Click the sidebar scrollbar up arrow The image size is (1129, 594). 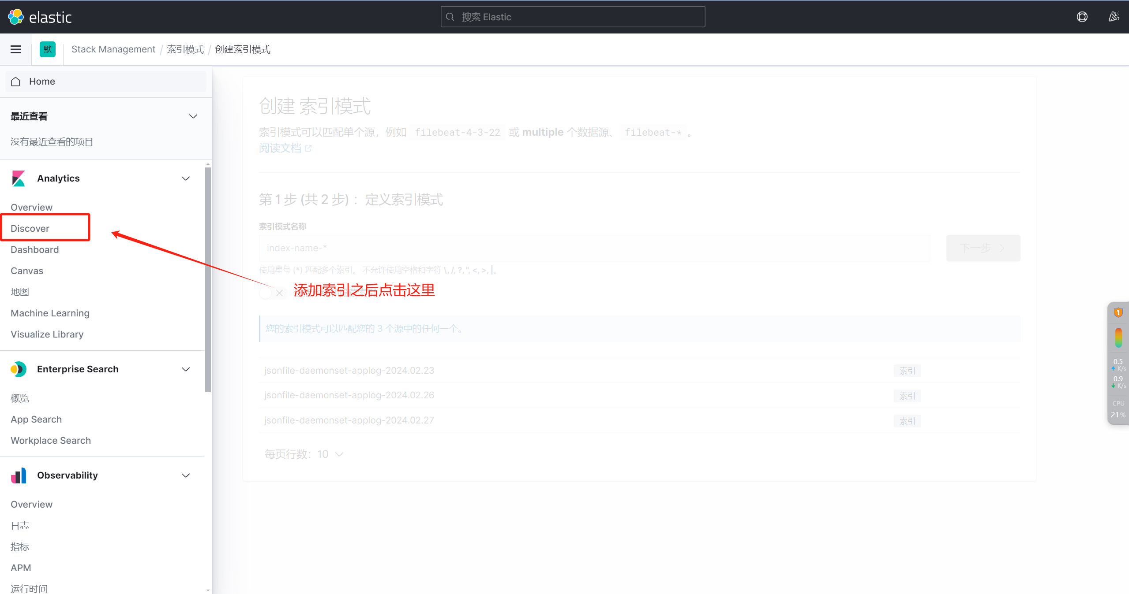208,164
